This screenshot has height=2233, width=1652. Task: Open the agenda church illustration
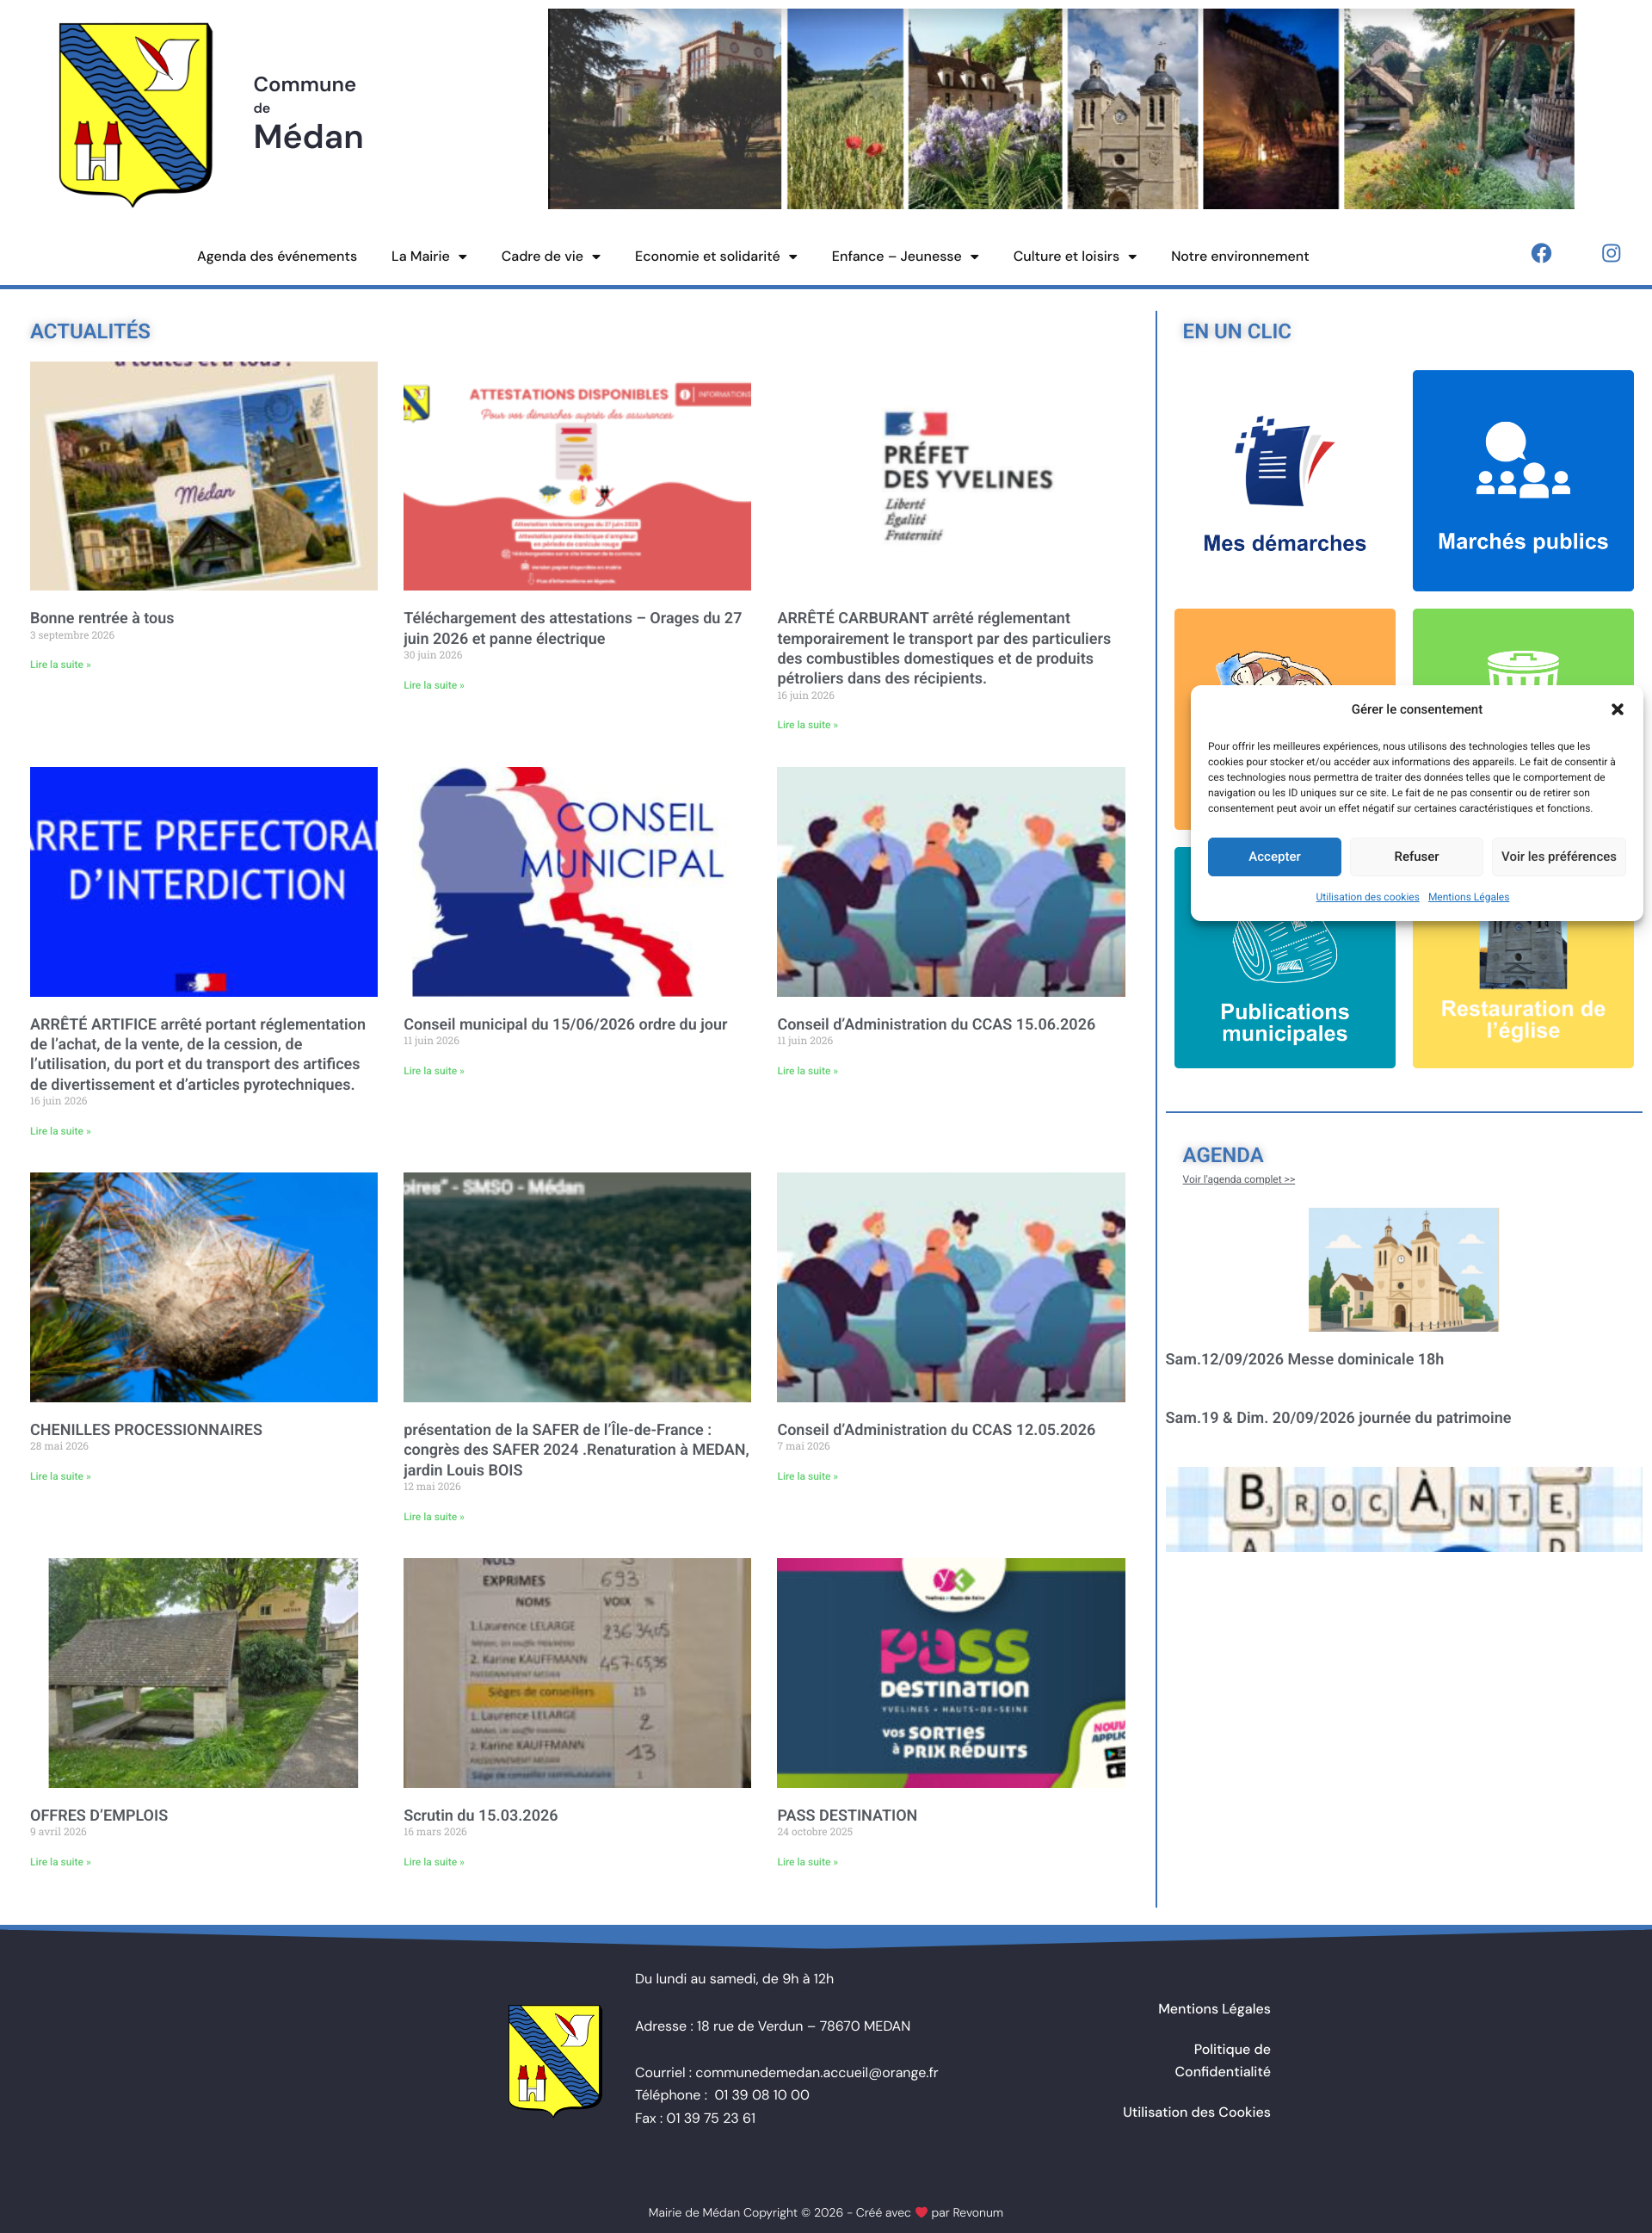[x=1403, y=1270]
